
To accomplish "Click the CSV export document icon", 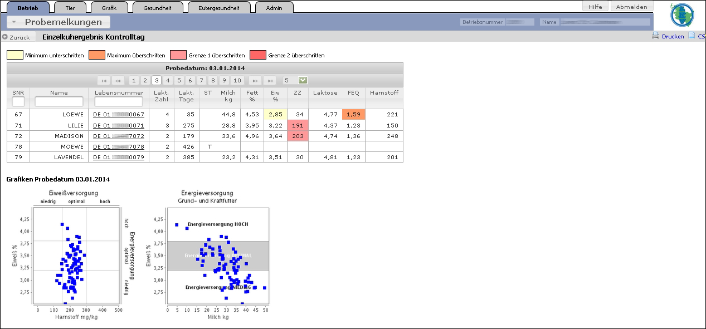I will pyautogui.click(x=692, y=36).
